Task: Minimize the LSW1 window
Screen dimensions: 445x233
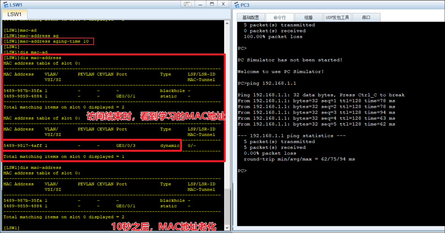Action: coord(200,4)
